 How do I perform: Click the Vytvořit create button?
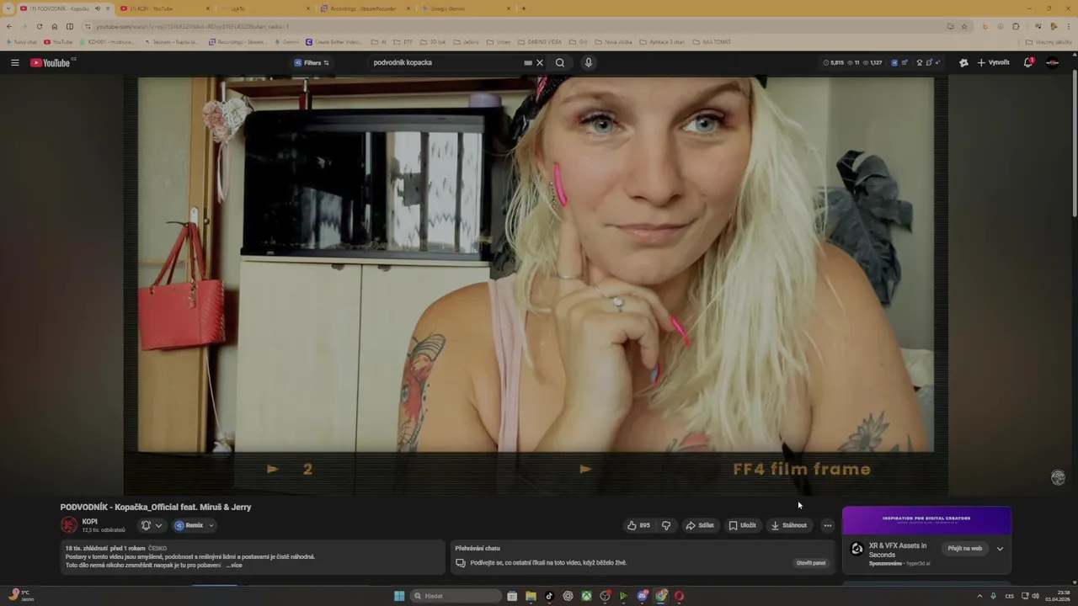[x=993, y=62]
